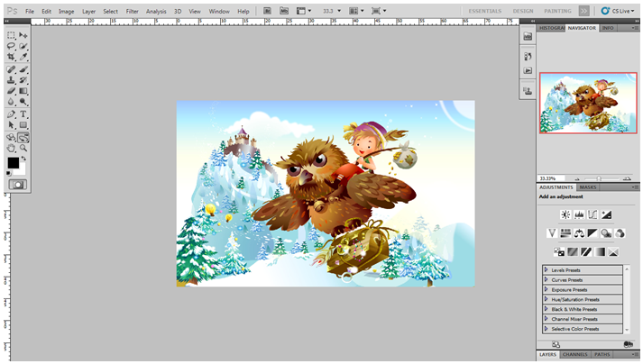643x364 pixels.
Task: Select the Zoom magnifier tool
Action: point(23,137)
